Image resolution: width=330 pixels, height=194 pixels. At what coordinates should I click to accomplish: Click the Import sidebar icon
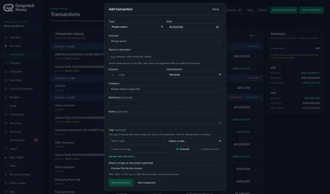[x=6, y=149]
